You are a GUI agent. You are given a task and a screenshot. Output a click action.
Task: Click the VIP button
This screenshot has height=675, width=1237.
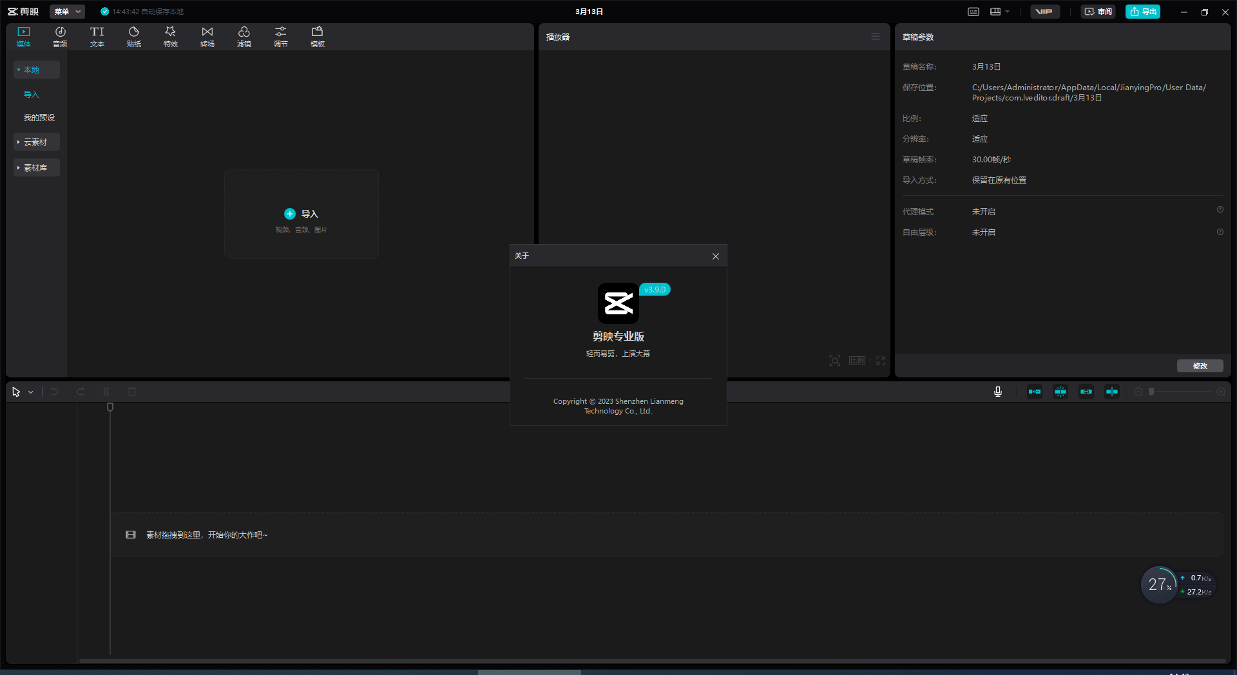1045,12
